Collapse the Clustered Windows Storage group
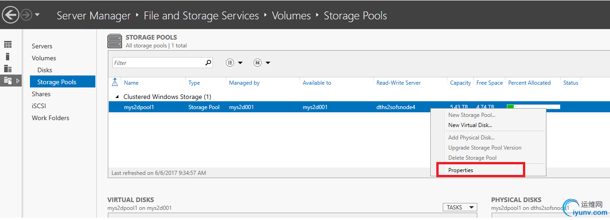610x220 pixels. click(117, 97)
